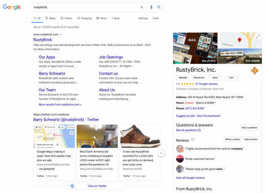The image size is (266, 193).
Task: Clear the search box with X icon
Action: click(x=142, y=7)
